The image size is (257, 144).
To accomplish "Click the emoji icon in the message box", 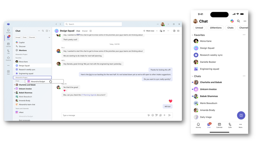I will pyautogui.click(x=153, y=115).
